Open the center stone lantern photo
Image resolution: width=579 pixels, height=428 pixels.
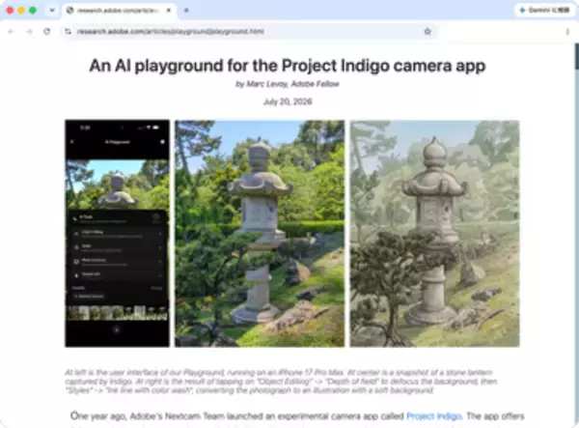(260, 233)
